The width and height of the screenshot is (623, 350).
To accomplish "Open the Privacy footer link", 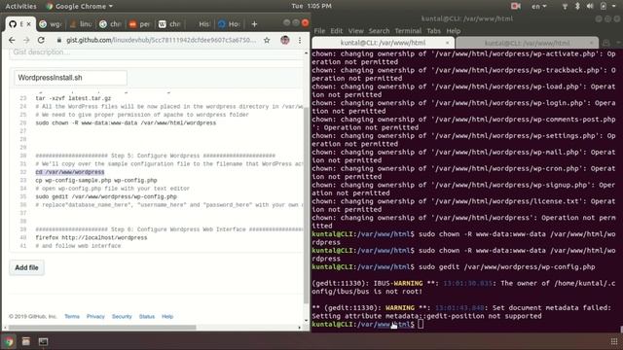I will tap(95, 316).
